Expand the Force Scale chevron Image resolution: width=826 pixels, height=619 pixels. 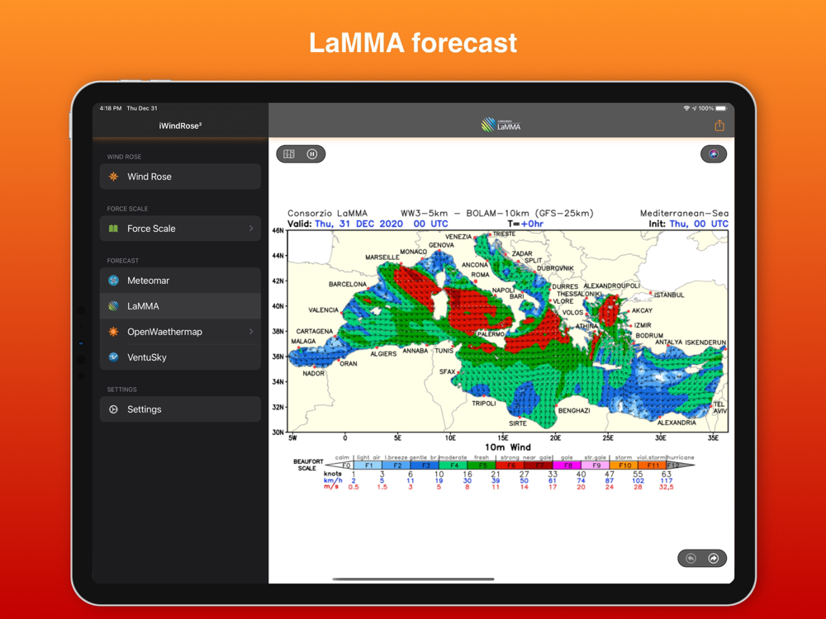coord(251,229)
